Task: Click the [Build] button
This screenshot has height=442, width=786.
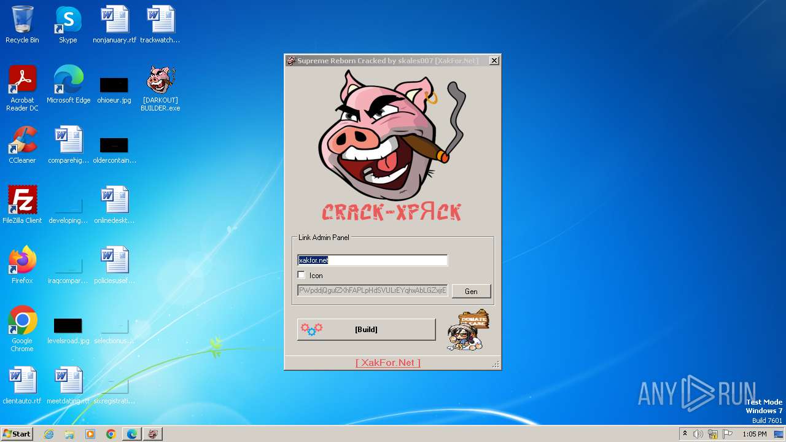Action: click(366, 330)
